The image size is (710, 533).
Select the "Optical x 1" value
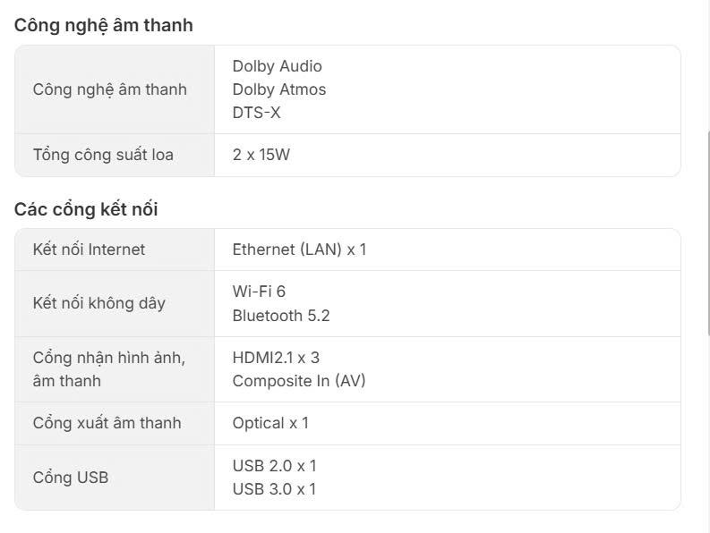click(x=270, y=423)
